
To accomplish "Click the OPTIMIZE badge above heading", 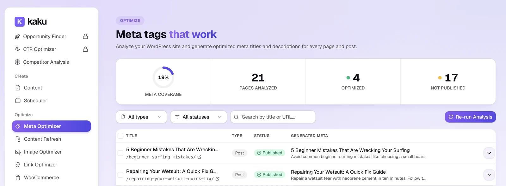I will click(x=130, y=20).
